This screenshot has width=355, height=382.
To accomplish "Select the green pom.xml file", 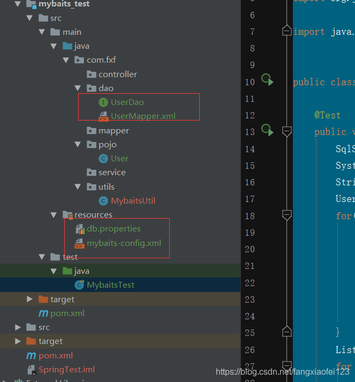I will click(67, 313).
